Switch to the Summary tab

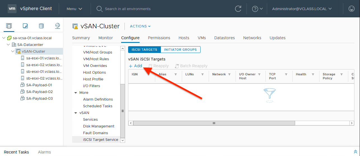(x=81, y=38)
